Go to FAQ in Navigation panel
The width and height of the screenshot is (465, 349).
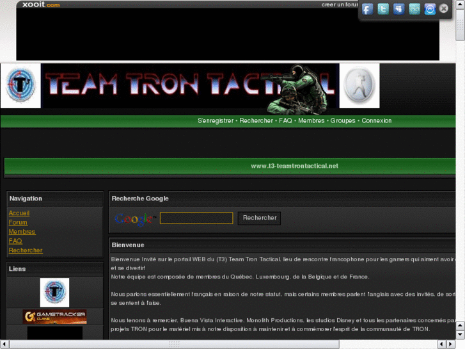click(15, 241)
